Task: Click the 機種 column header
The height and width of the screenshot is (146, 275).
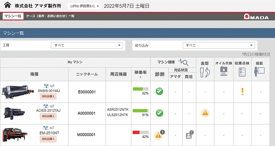Action: (34, 74)
